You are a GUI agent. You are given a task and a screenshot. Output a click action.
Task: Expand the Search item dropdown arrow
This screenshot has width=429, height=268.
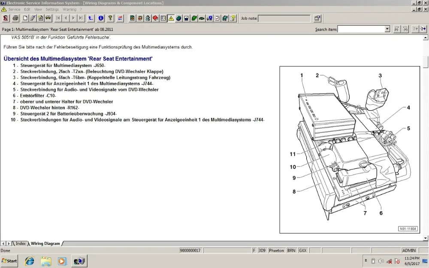coord(387,29)
